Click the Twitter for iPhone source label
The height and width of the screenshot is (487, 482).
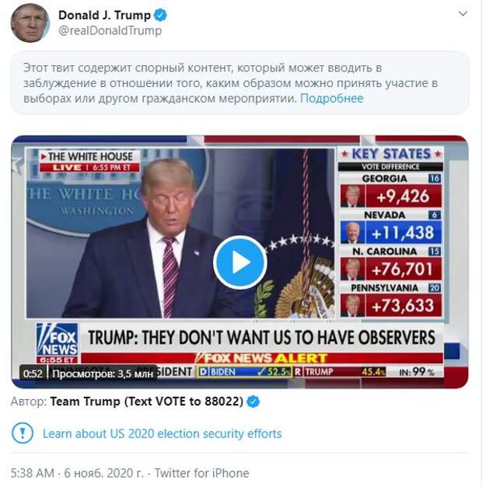tap(202, 473)
